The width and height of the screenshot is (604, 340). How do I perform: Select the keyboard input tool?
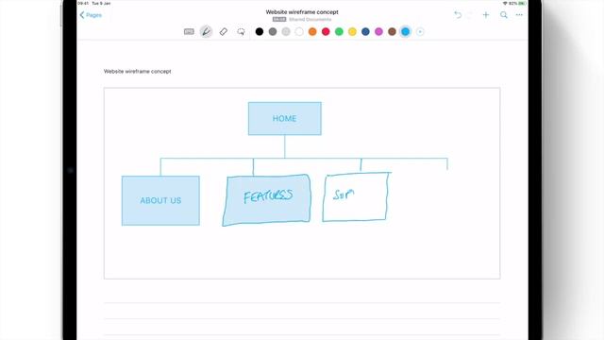[x=189, y=31]
